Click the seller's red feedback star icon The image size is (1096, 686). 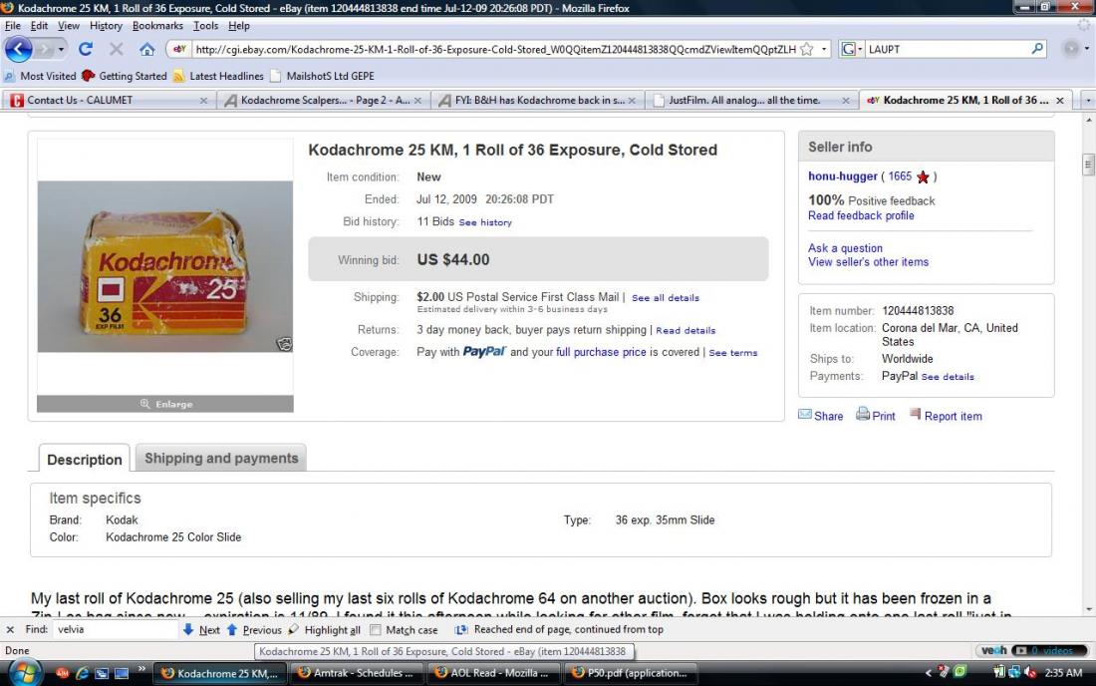pyautogui.click(x=923, y=176)
